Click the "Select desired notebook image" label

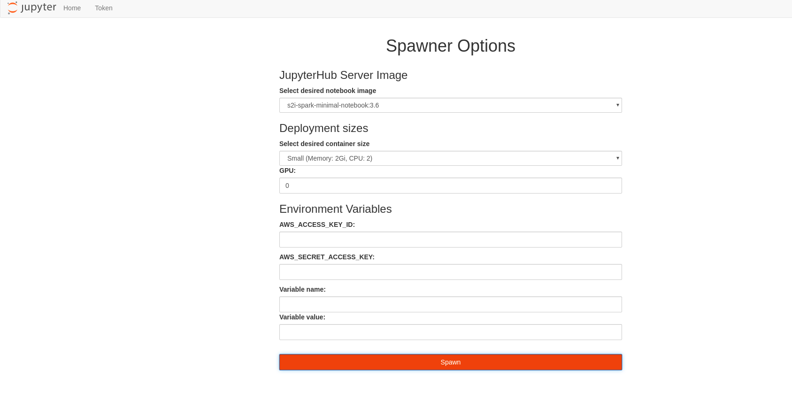point(328,91)
